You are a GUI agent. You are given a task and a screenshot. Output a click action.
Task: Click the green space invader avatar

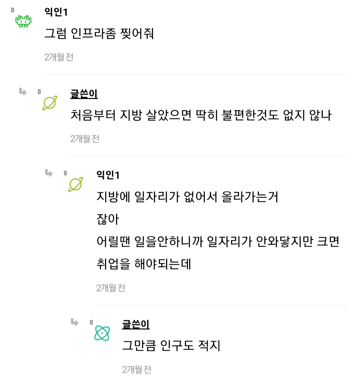[23, 21]
